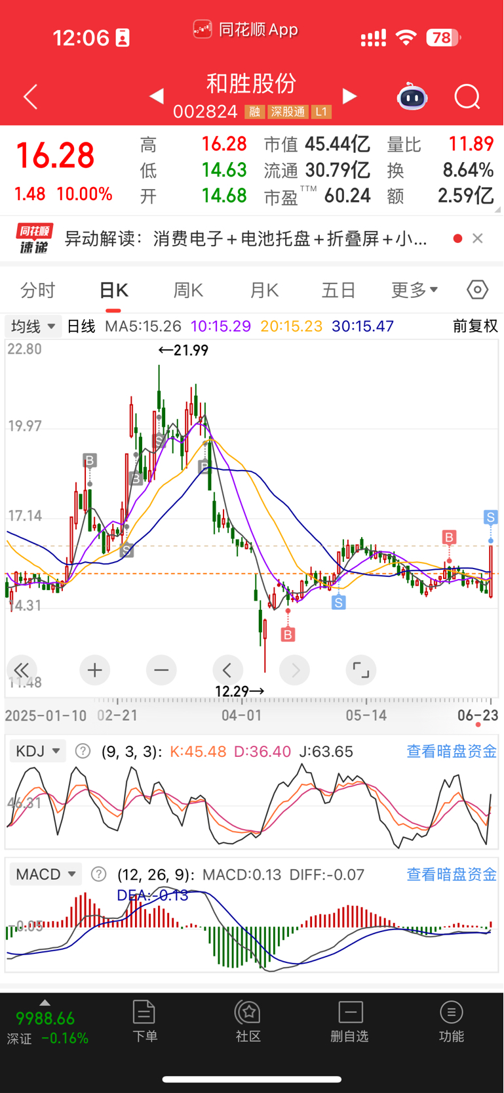
Task: Click 查看暗盘资金 link in MACD panel
Action: (x=452, y=874)
